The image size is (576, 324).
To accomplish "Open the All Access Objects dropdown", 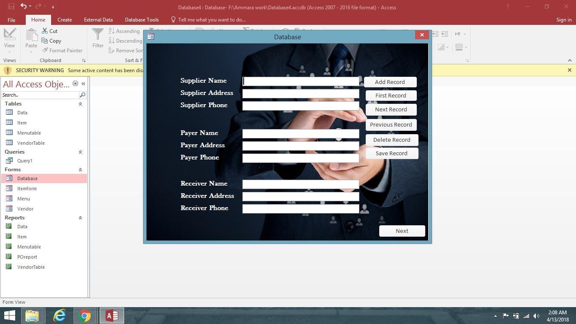I will [75, 84].
